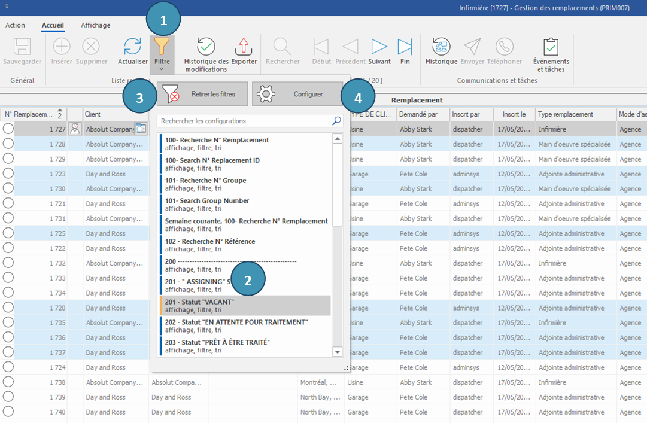Viewport: 647px width, 423px height.
Task: Open Évènements et tâches
Action: [551, 47]
